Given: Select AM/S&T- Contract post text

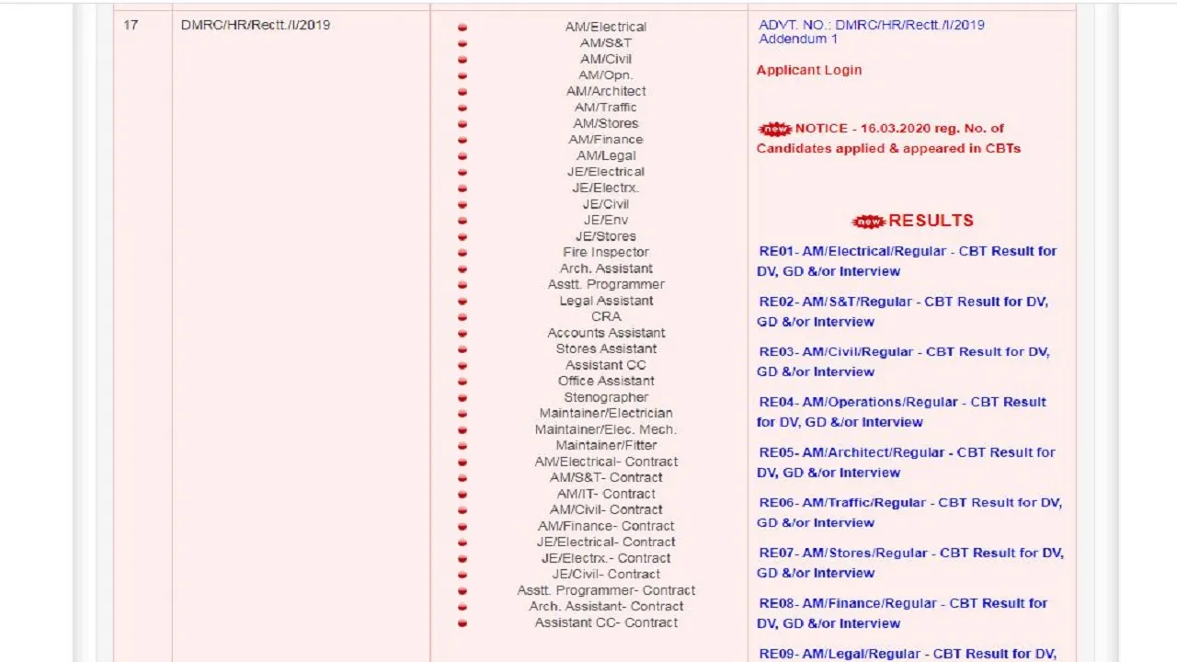Looking at the screenshot, I should pyautogui.click(x=606, y=477).
